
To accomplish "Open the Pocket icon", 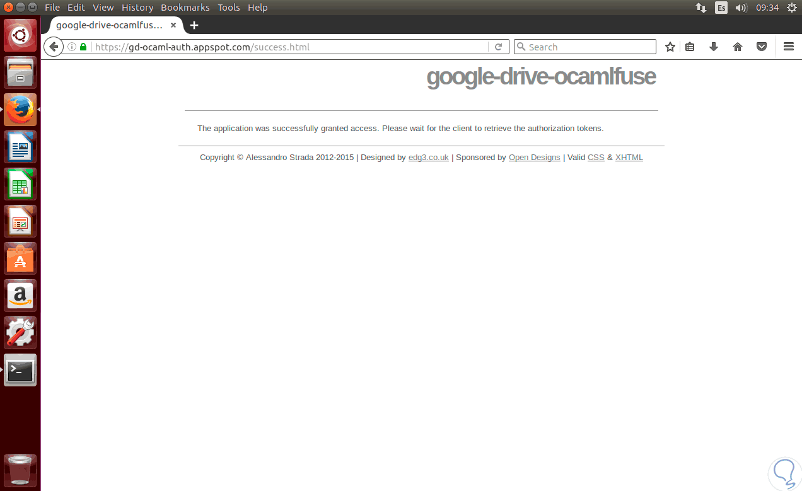I will [762, 47].
